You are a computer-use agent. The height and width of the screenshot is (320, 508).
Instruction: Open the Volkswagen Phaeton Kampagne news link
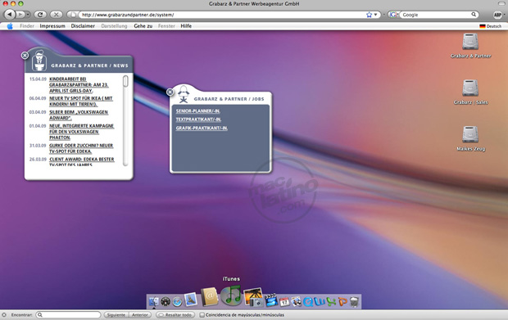click(x=81, y=132)
